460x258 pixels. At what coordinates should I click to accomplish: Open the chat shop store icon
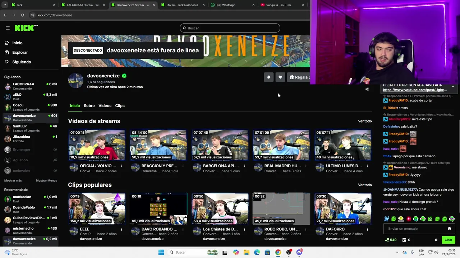point(404,240)
